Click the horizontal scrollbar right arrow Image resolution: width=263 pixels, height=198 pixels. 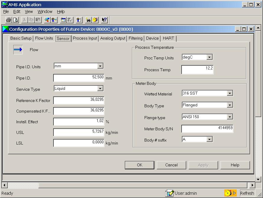pyautogui.click(x=252, y=185)
